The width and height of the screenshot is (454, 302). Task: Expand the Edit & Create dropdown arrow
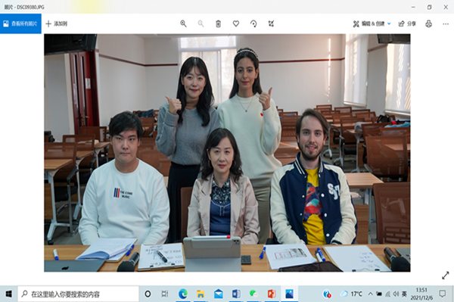click(x=389, y=23)
